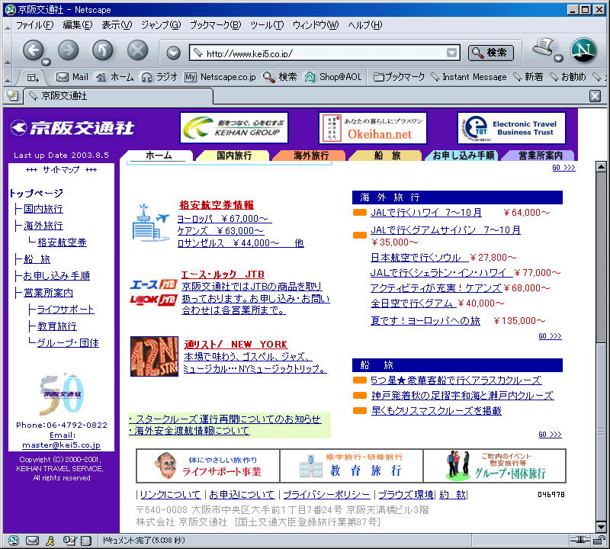The height and width of the screenshot is (549, 610).
Task: Open the KEIHAN GROUP banner image
Action: [234, 128]
